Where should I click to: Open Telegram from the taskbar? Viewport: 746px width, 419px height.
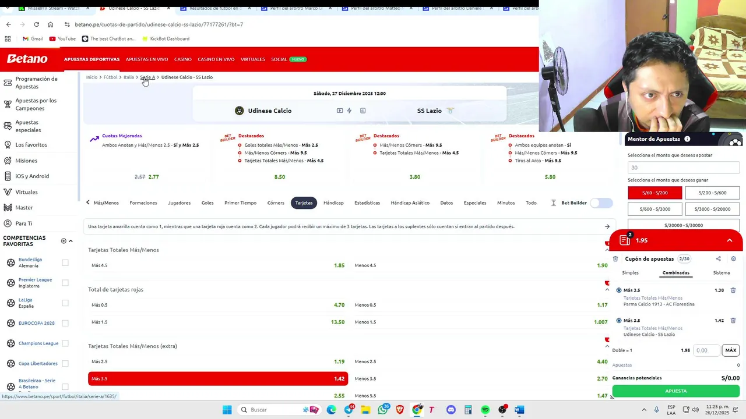349,410
